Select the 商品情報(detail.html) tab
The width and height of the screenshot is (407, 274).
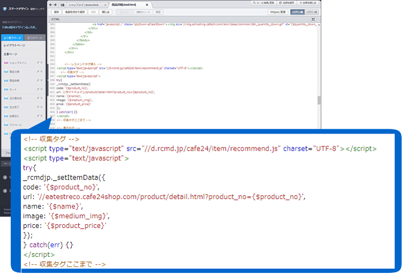coord(124,5)
